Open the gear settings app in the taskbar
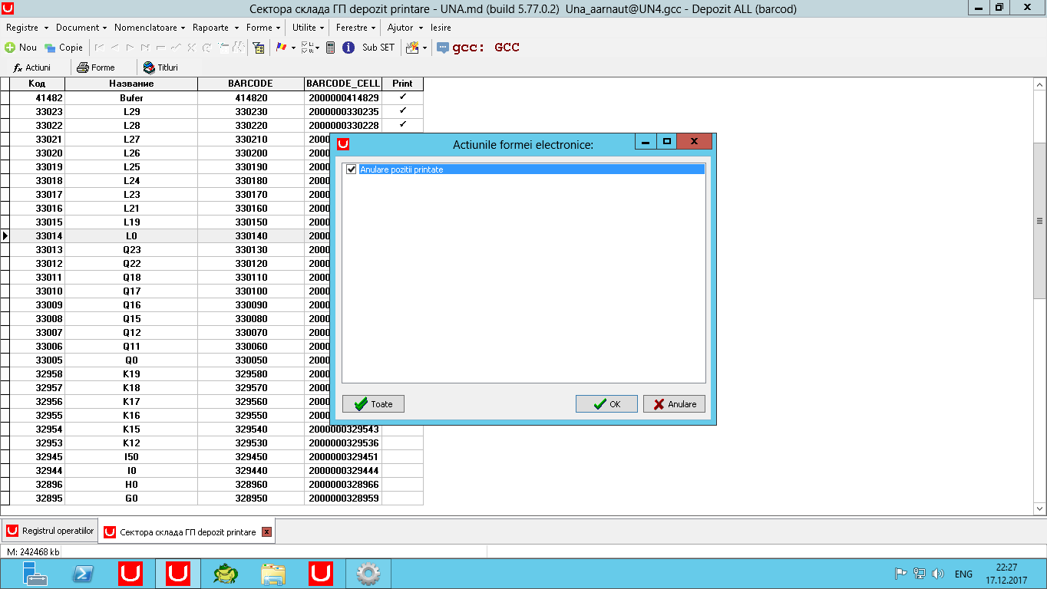This screenshot has width=1047, height=589. pos(368,574)
